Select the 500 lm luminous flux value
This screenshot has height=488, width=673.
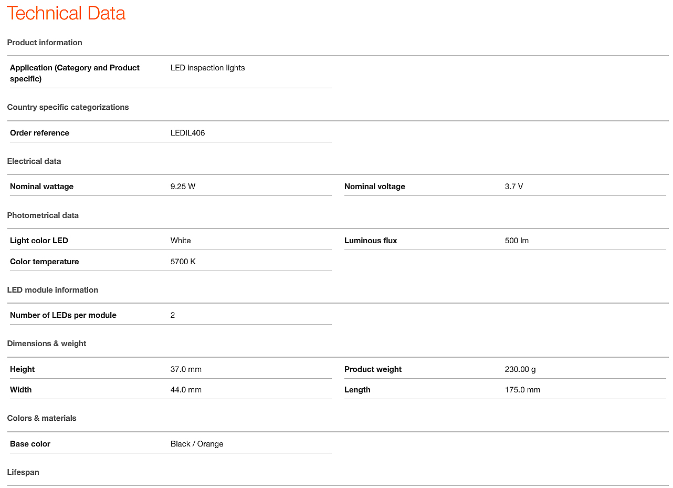tap(517, 241)
